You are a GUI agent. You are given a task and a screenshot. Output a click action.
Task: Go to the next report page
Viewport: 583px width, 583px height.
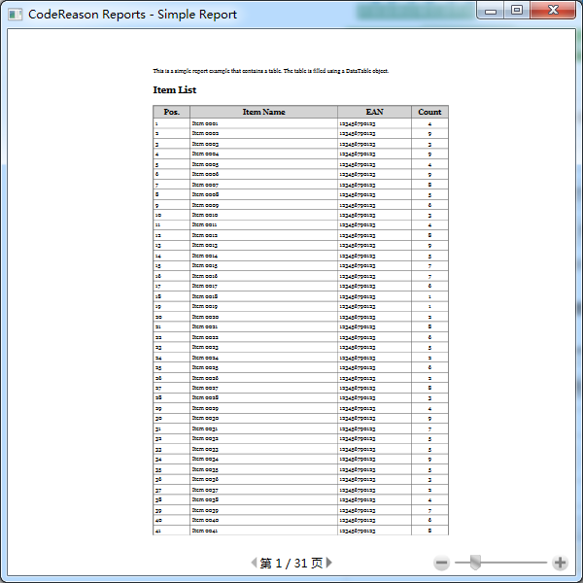[329, 563]
